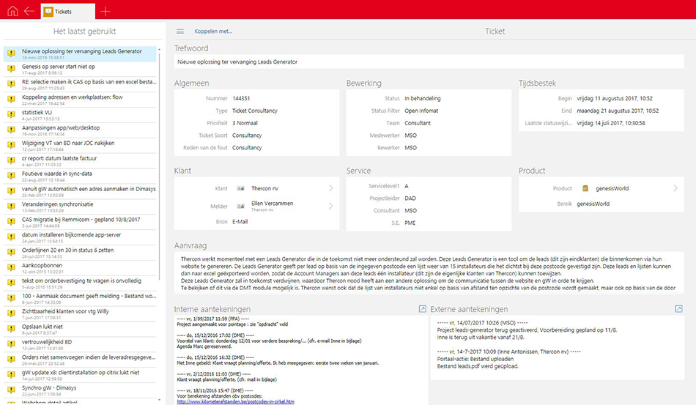Select ticket 'Koppeling adressen en werkplaatsen: flow'
This screenshot has width=696, height=405.
[x=80, y=100]
